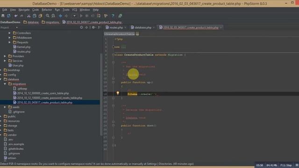Screen dimensions: 299x168
Task: Fold the CreateProductTable class at line 6
Action: tap(113, 55)
